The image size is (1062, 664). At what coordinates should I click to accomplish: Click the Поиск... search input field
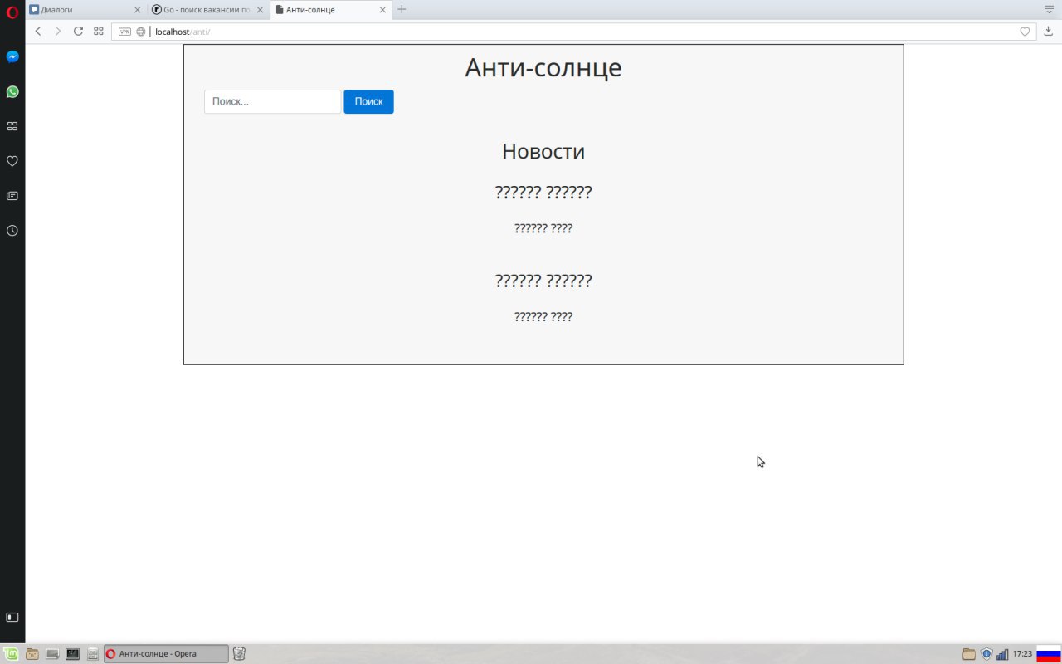point(273,101)
